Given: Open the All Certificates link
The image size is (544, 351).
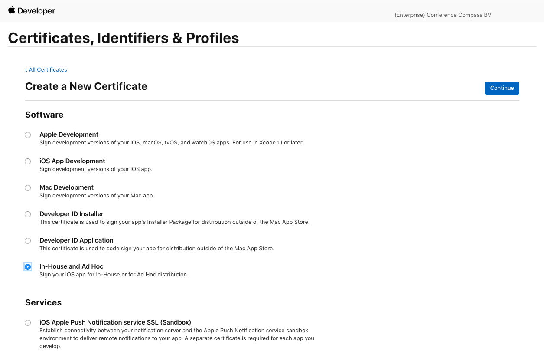Looking at the screenshot, I should tap(48, 70).
